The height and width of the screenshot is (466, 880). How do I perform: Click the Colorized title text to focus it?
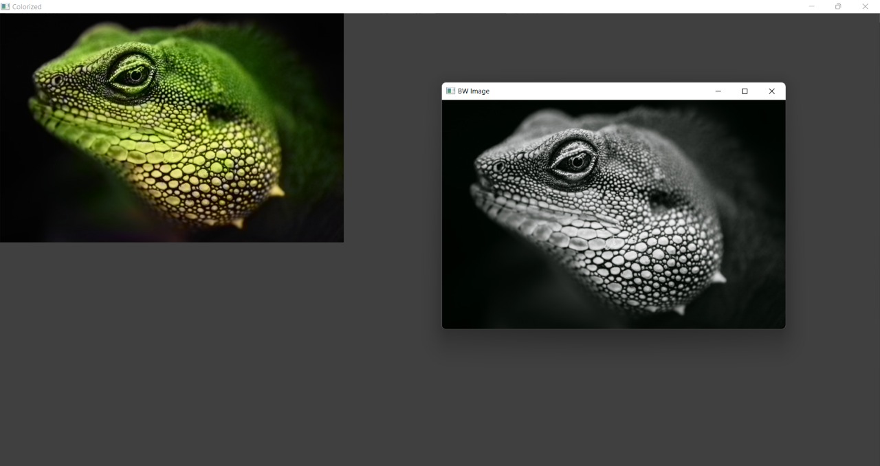point(27,6)
